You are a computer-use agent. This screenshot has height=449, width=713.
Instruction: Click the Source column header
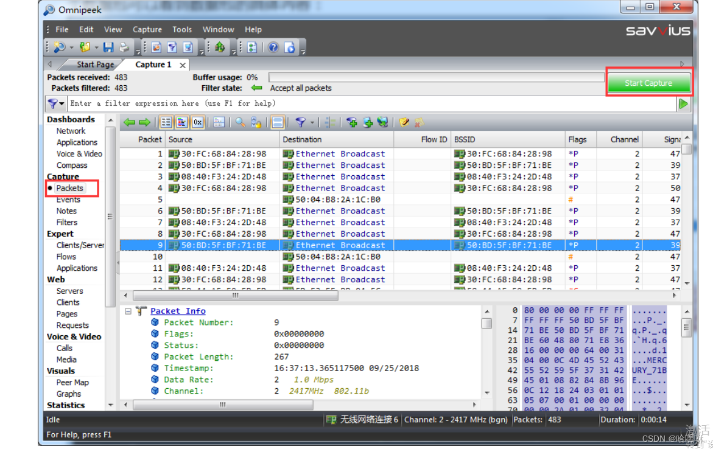[222, 139]
